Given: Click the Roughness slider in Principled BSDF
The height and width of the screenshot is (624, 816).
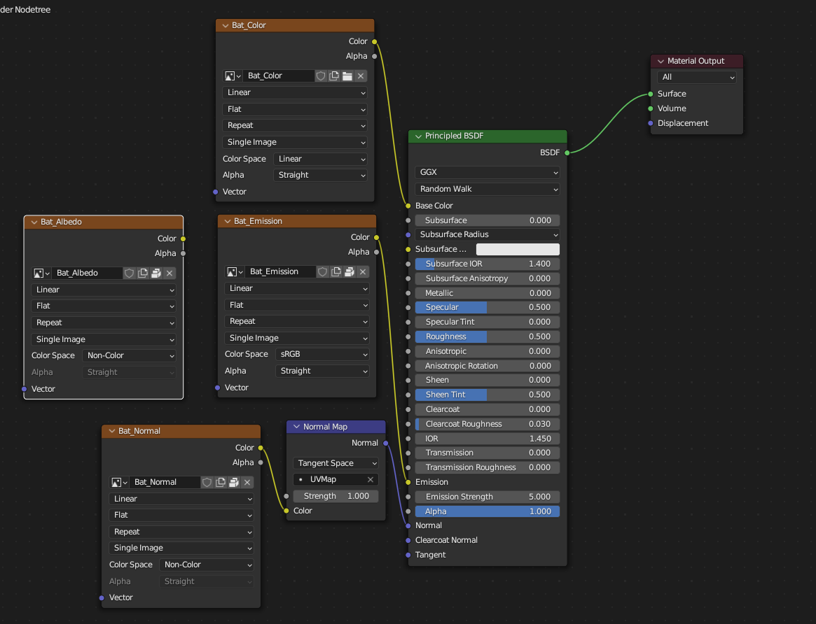Looking at the screenshot, I should tap(487, 336).
